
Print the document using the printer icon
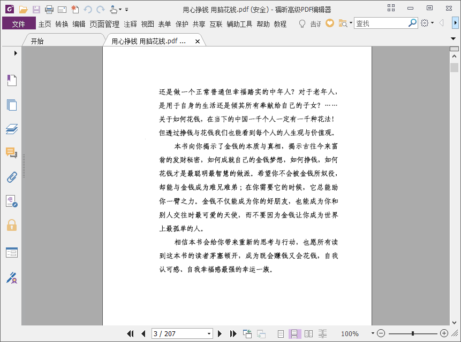click(x=49, y=10)
